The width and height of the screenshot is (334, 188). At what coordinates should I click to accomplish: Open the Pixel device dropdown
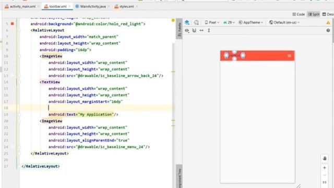click(212, 22)
